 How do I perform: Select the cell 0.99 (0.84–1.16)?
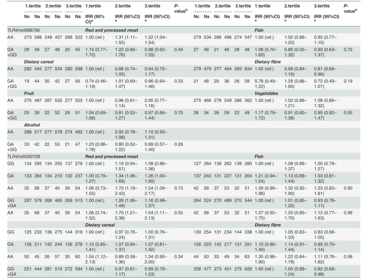[x=296, y=71]
